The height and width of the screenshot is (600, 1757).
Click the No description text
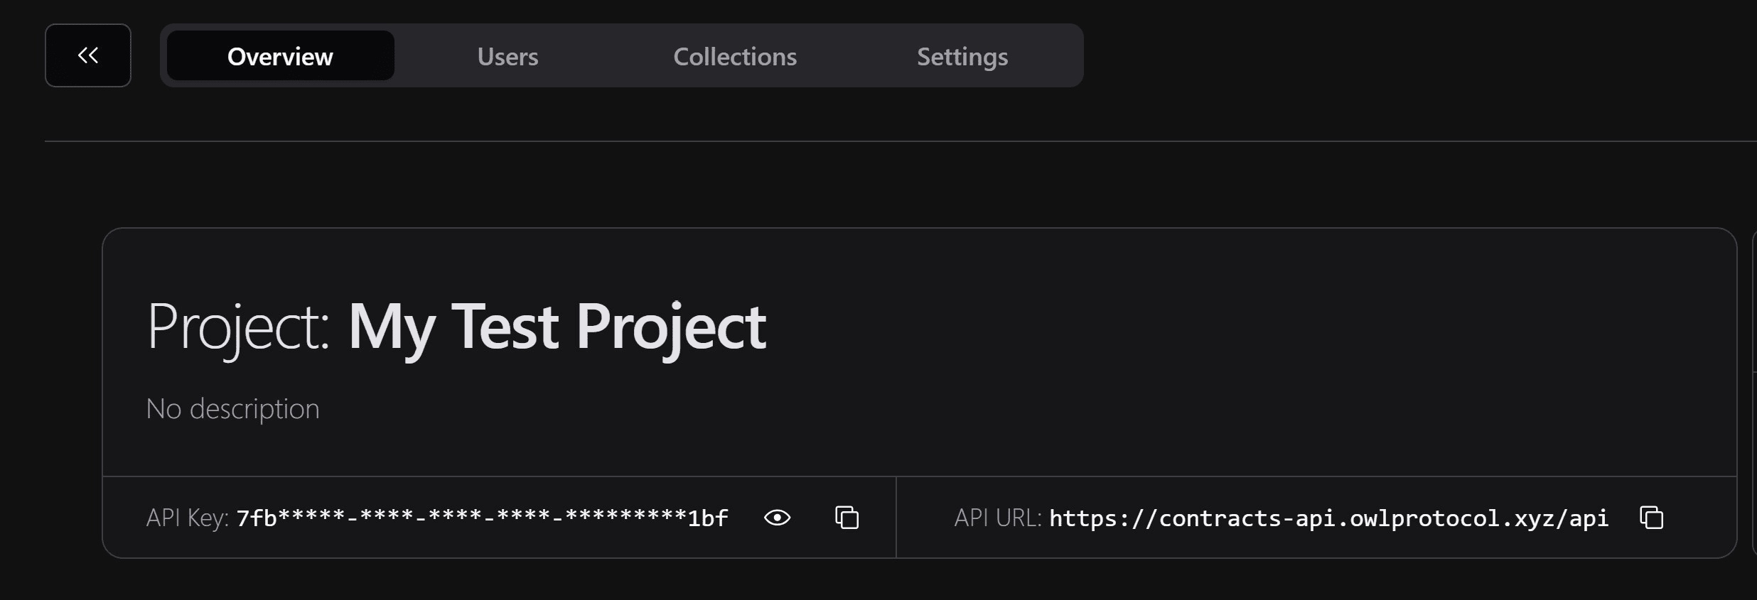point(232,409)
